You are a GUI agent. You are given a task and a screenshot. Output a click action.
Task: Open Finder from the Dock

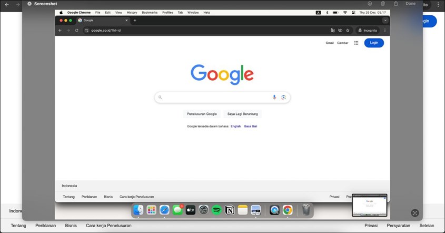[138, 210]
